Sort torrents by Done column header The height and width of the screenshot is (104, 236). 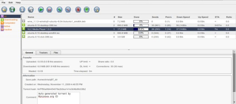click(136, 17)
